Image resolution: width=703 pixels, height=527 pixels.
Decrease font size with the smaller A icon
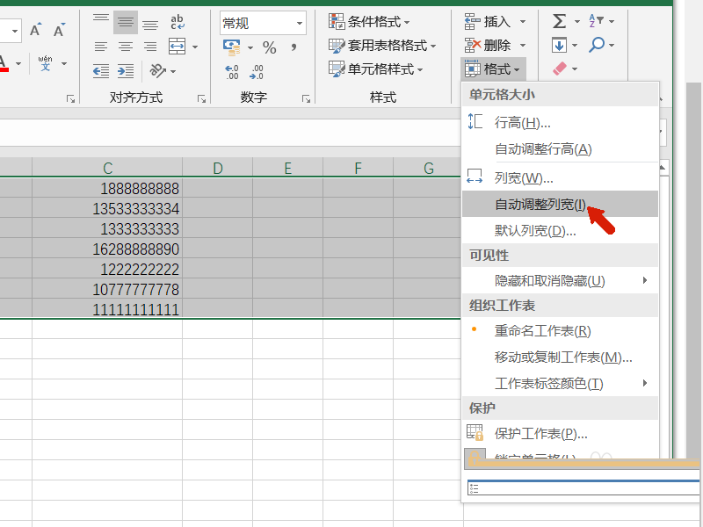[59, 30]
